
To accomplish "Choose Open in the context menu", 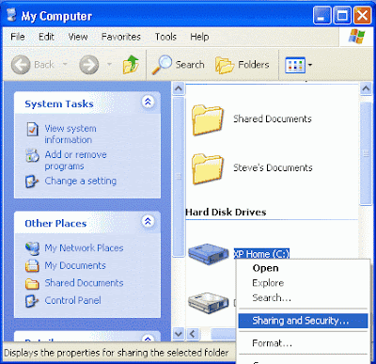I will (303, 268).
